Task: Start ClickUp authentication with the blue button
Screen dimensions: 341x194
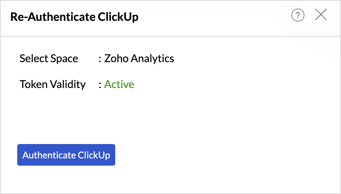Action: point(66,155)
